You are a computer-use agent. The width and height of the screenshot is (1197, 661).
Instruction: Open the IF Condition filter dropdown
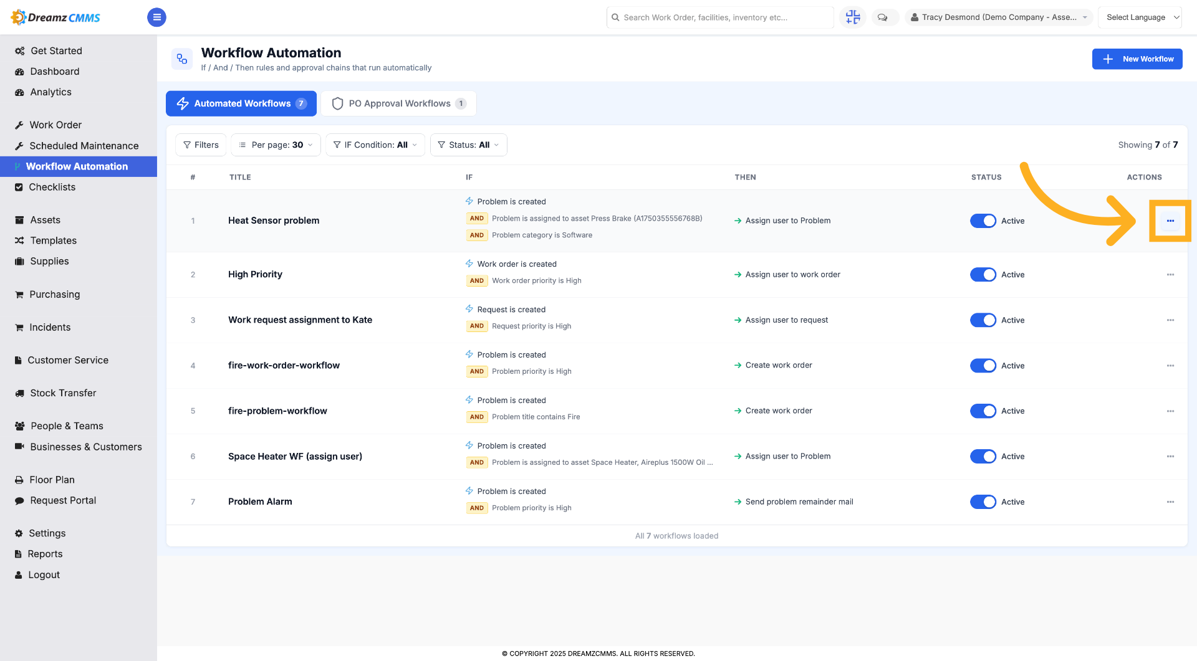click(x=375, y=145)
